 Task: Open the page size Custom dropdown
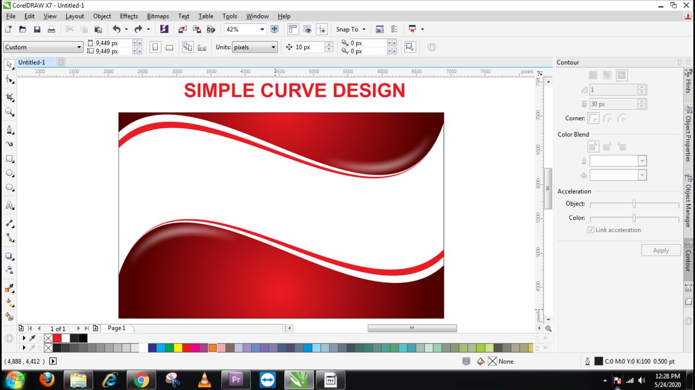click(79, 47)
